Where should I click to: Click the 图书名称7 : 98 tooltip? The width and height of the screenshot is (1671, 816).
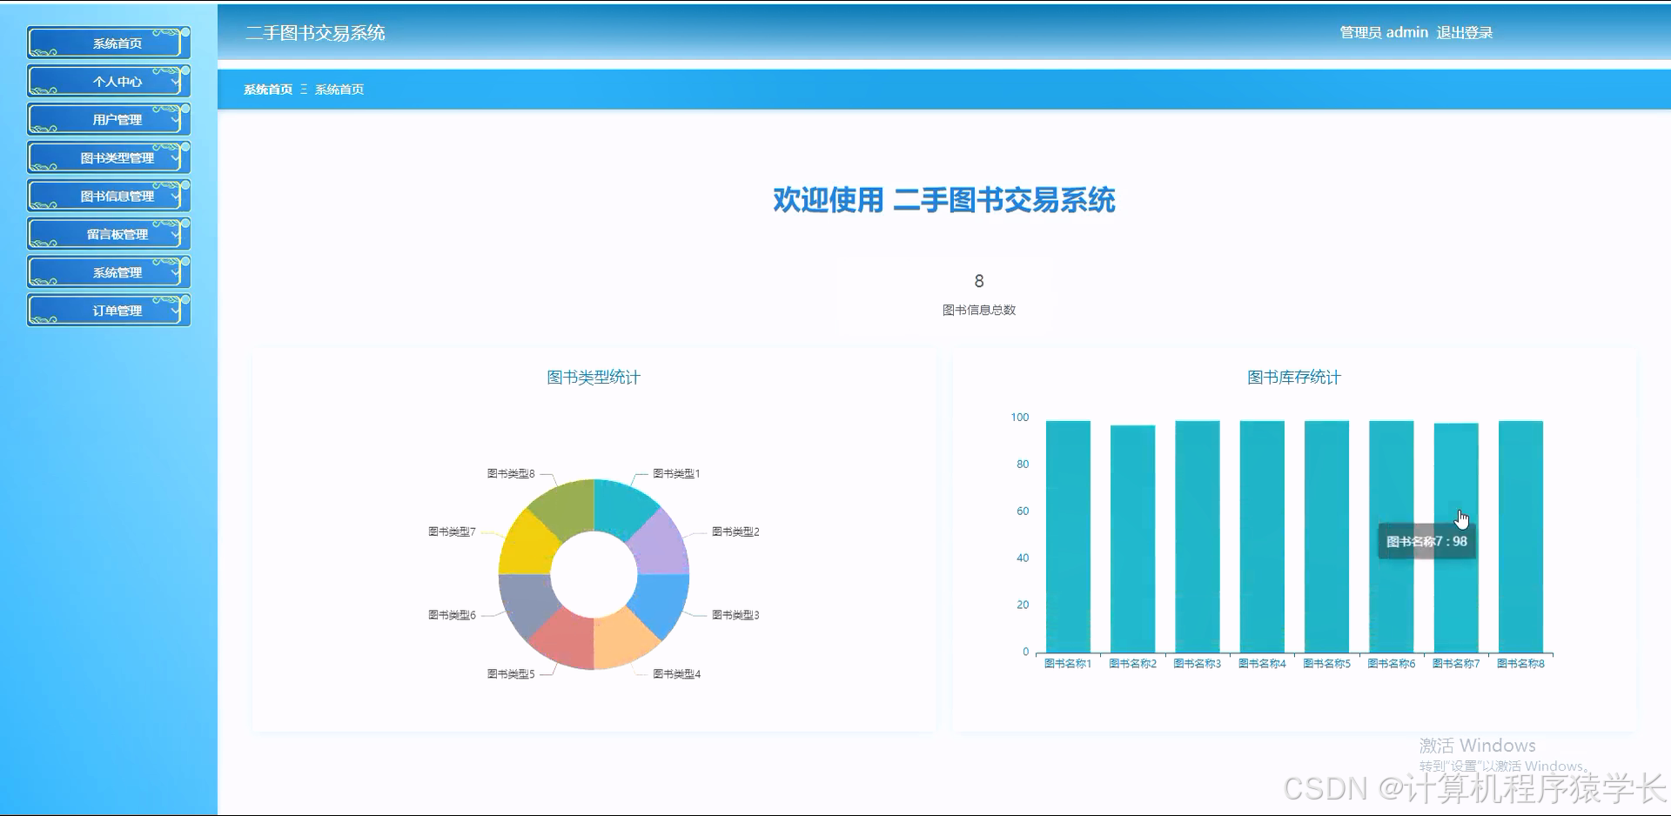pyautogui.click(x=1426, y=541)
